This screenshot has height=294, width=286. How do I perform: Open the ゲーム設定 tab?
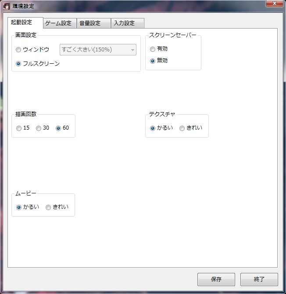coord(59,23)
